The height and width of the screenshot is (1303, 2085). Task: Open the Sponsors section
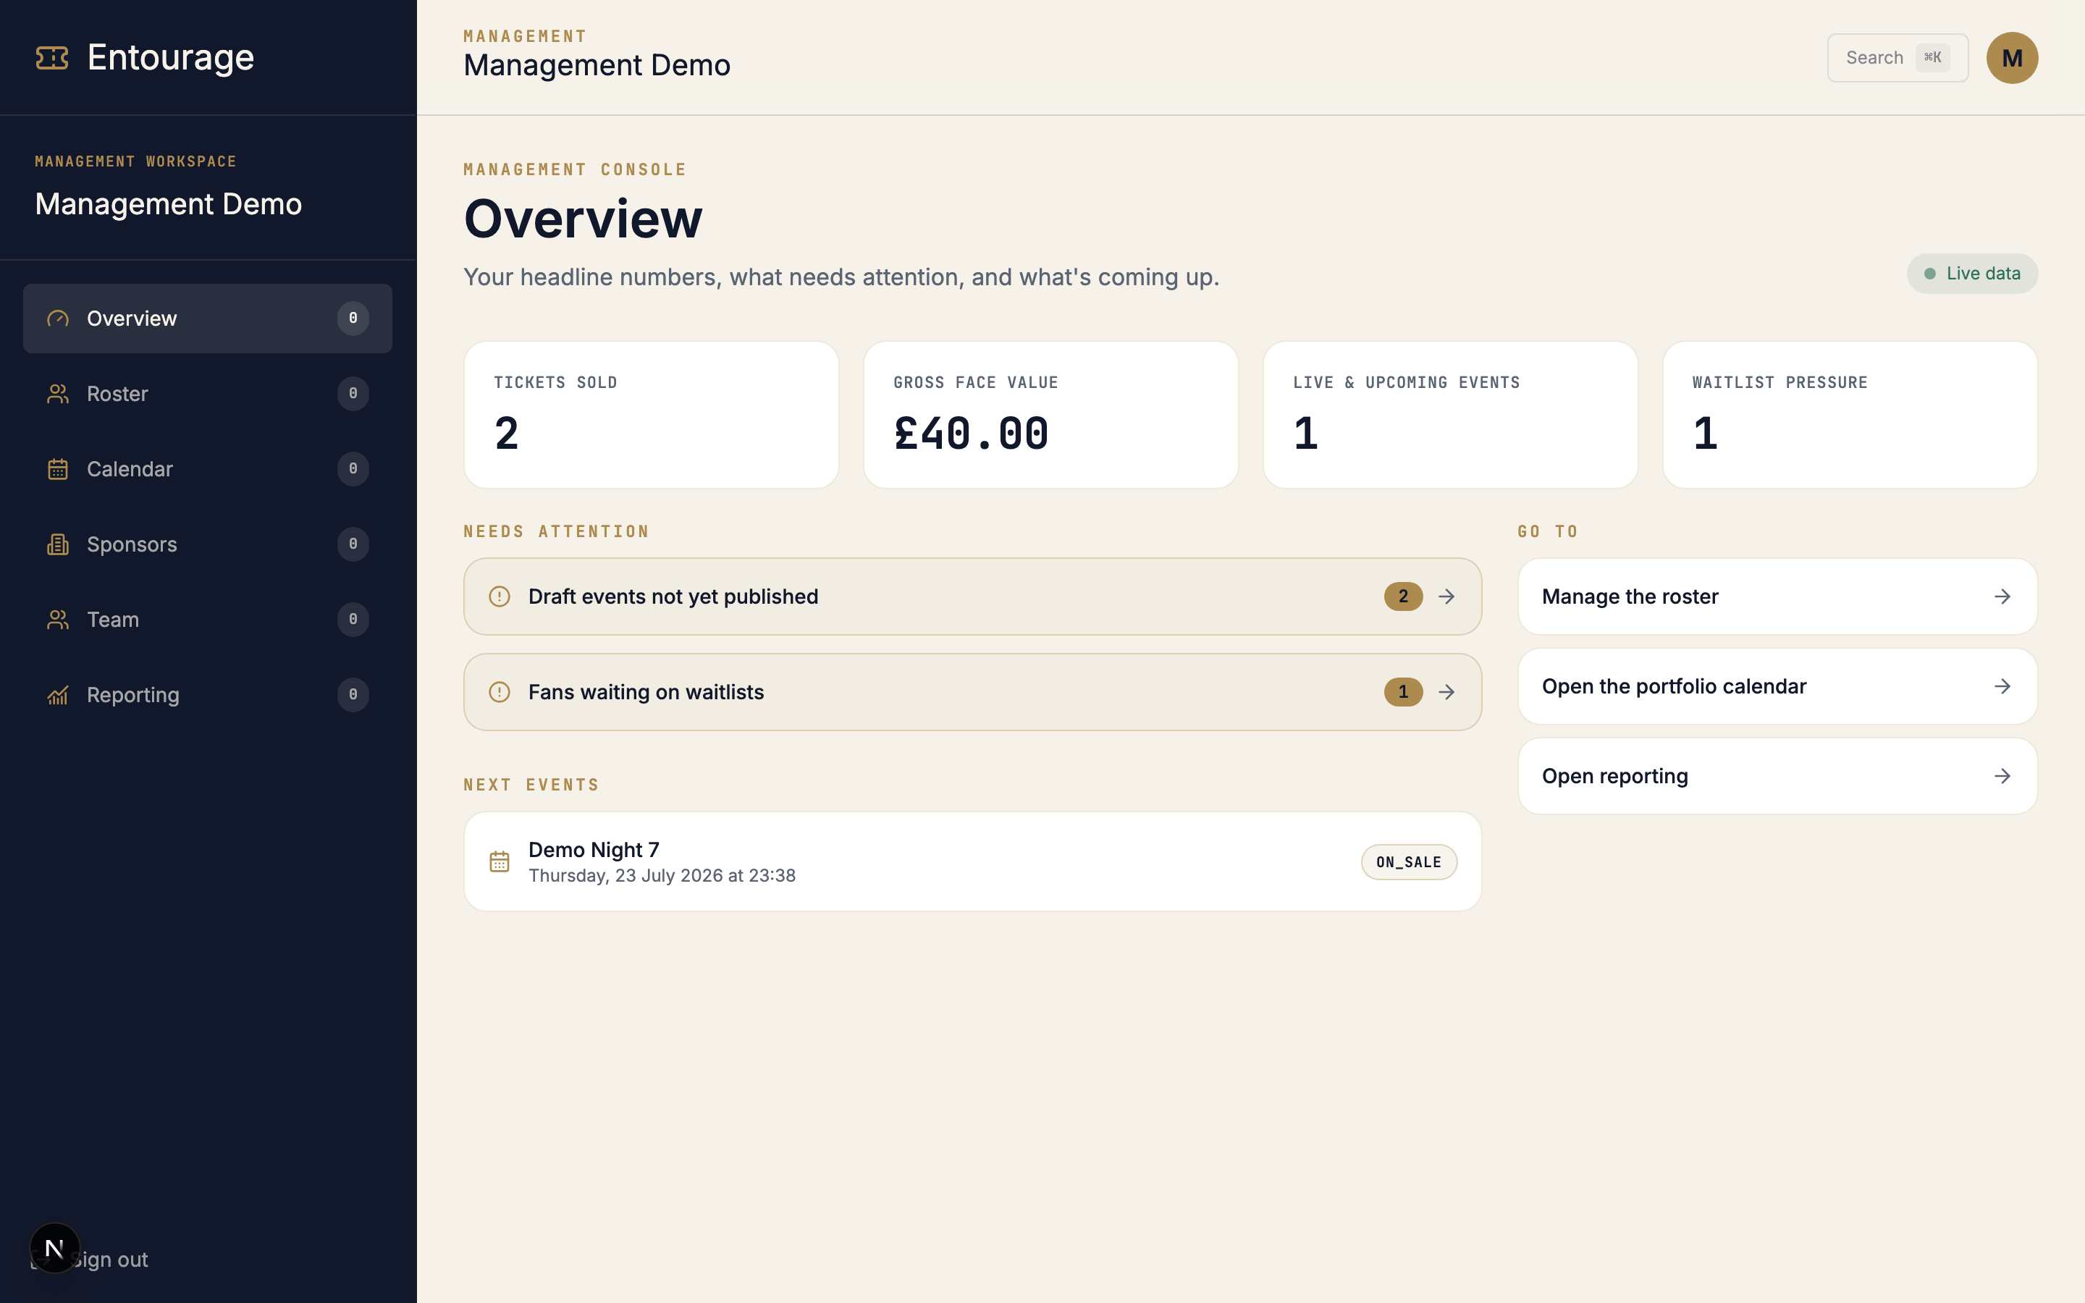tap(208, 544)
